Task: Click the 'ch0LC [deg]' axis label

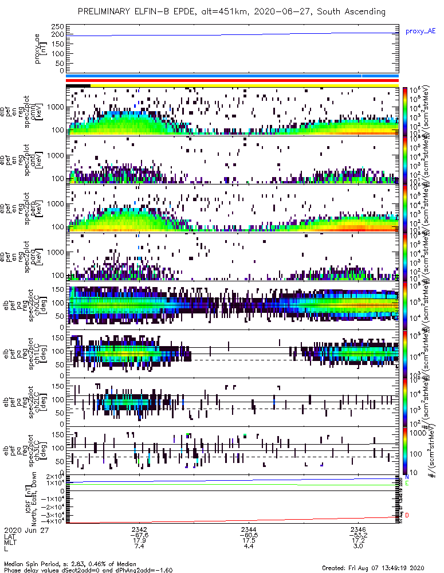Action: (x=40, y=305)
